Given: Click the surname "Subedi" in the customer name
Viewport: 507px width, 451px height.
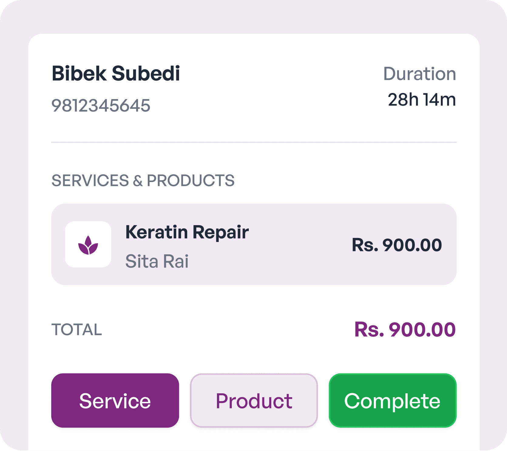Looking at the screenshot, I should pos(146,74).
